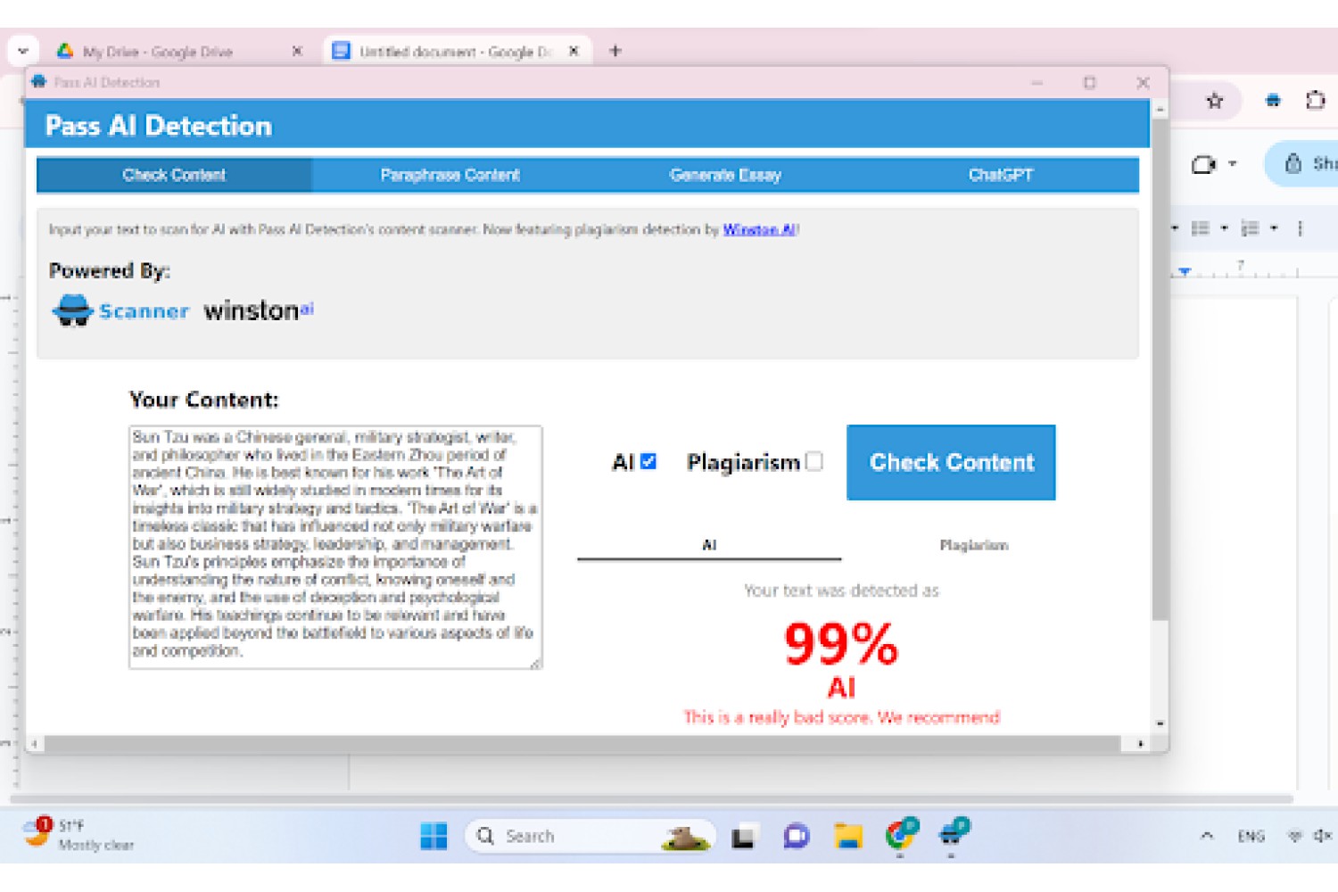Expand the video call dropdown arrow in Docs
Image resolution: width=1338 pixels, height=892 pixels.
coord(1232,164)
